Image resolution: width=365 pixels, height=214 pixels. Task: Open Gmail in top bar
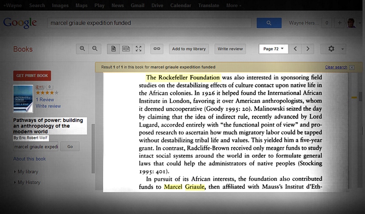coord(137,6)
